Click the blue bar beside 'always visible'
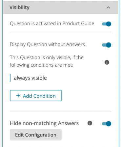 coord(10,78)
